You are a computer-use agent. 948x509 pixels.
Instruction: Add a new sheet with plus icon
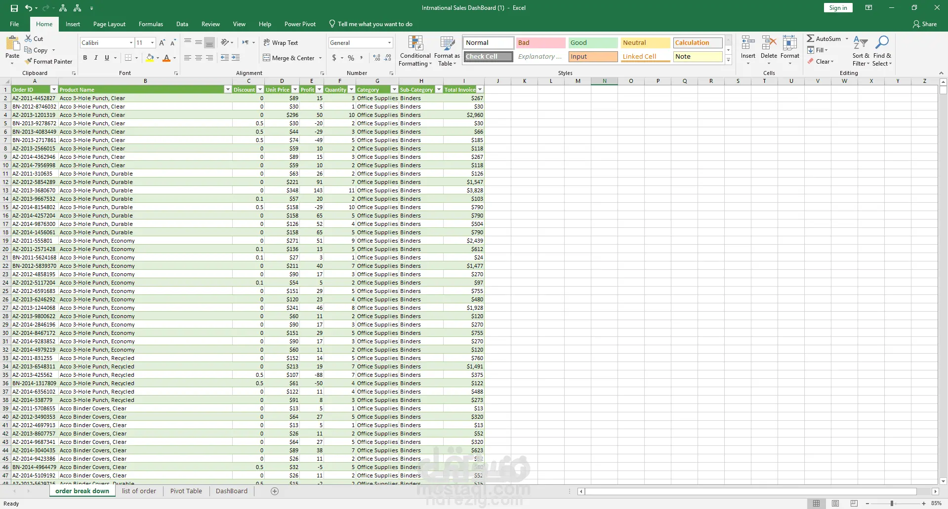(275, 491)
